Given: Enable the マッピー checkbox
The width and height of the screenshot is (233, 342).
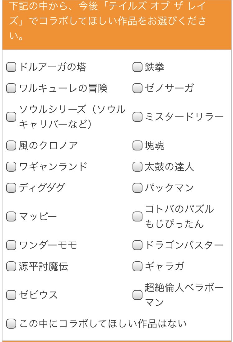Looking at the screenshot, I should pyautogui.click(x=11, y=216).
